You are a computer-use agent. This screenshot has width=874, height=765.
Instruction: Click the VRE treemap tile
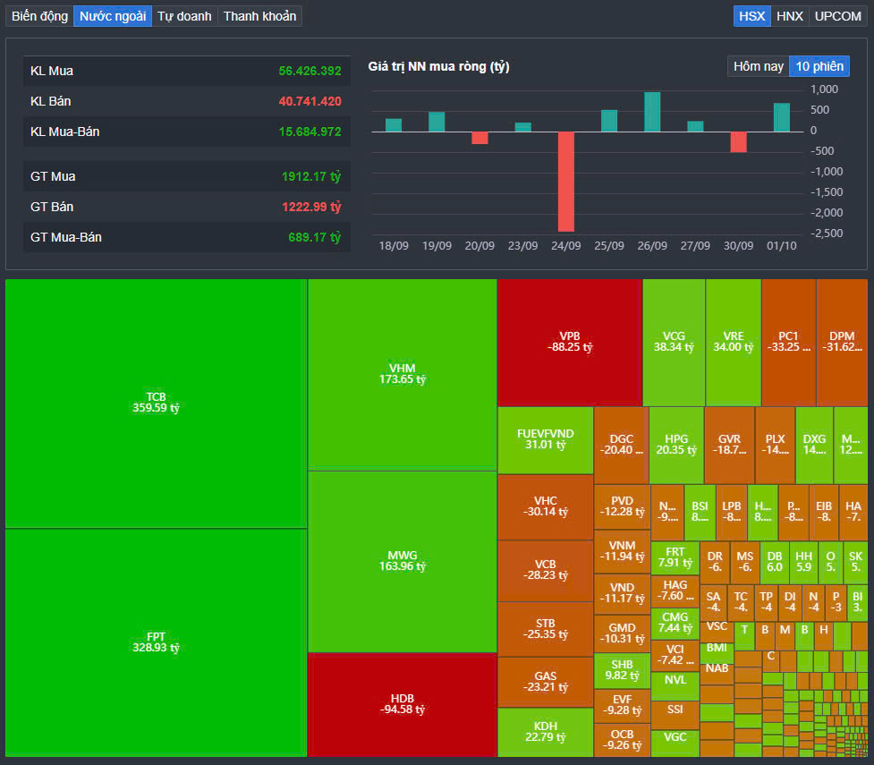coord(734,343)
